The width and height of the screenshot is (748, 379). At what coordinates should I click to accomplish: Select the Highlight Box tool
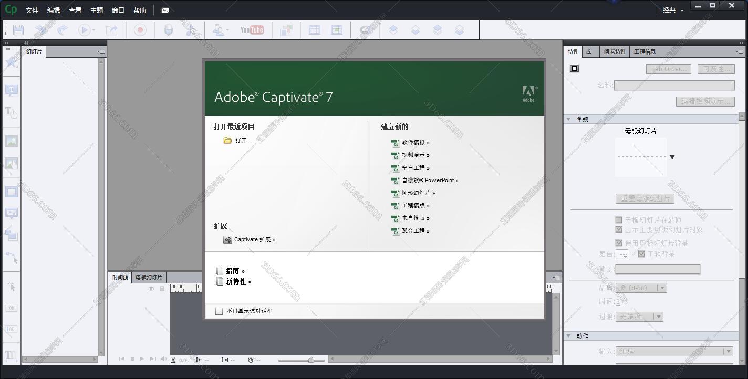tap(11, 191)
